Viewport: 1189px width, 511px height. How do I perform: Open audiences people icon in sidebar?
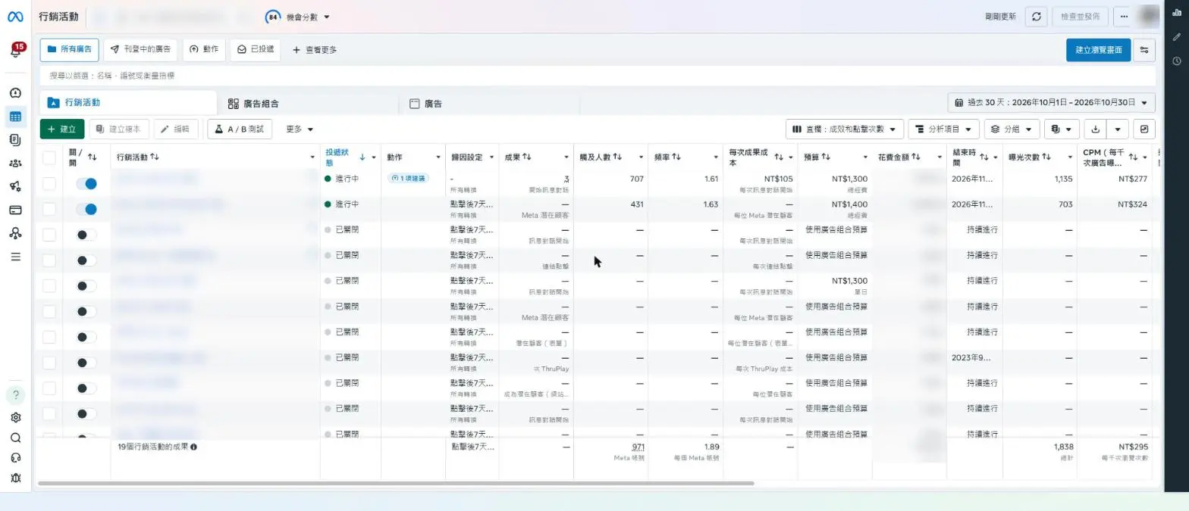[x=15, y=163]
